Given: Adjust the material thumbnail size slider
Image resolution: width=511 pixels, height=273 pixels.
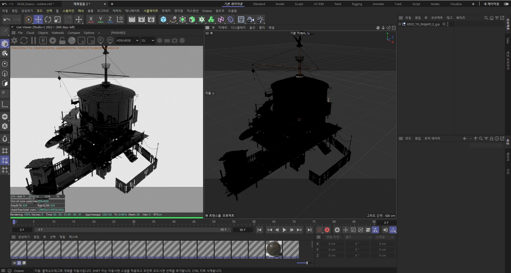Looking at the screenshot, I should click(304, 263).
